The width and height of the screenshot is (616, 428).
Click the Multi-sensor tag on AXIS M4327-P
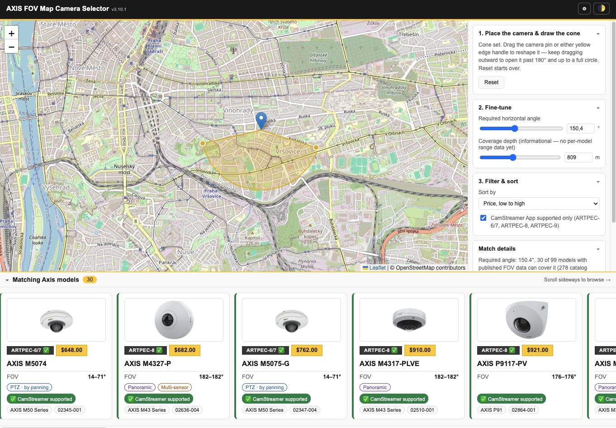[175, 387]
